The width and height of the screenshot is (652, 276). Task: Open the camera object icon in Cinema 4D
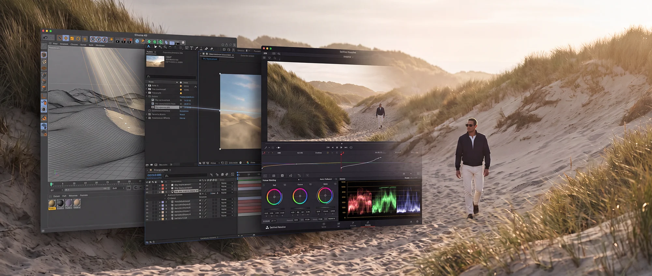point(177,43)
